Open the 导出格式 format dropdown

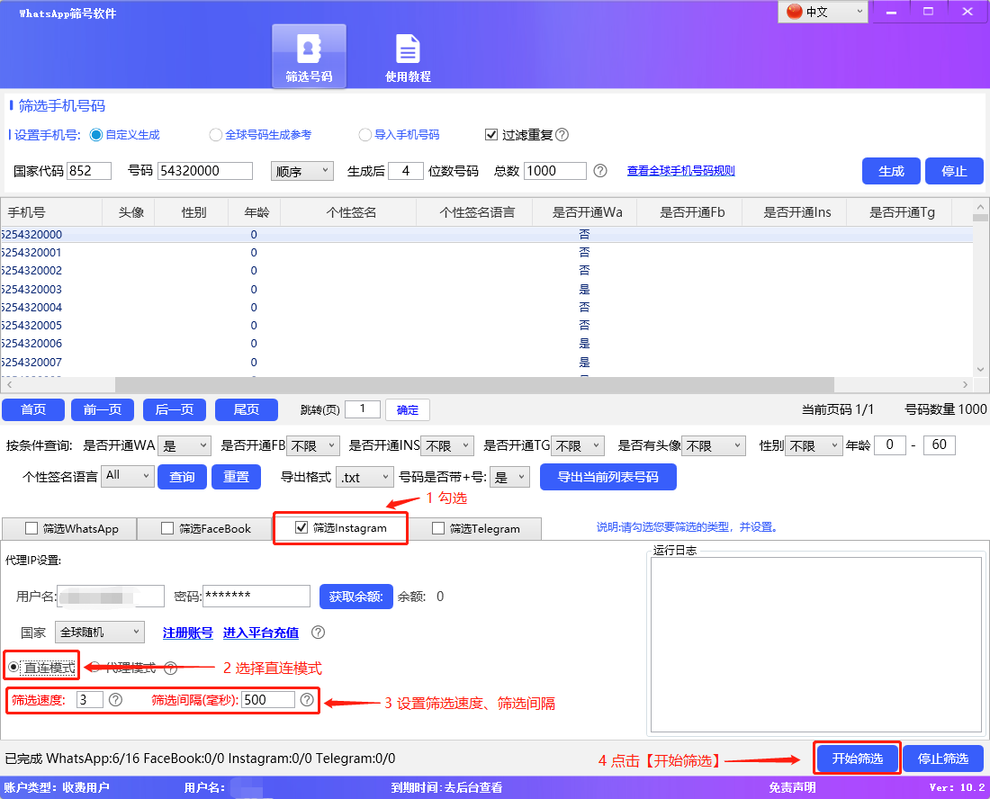364,477
